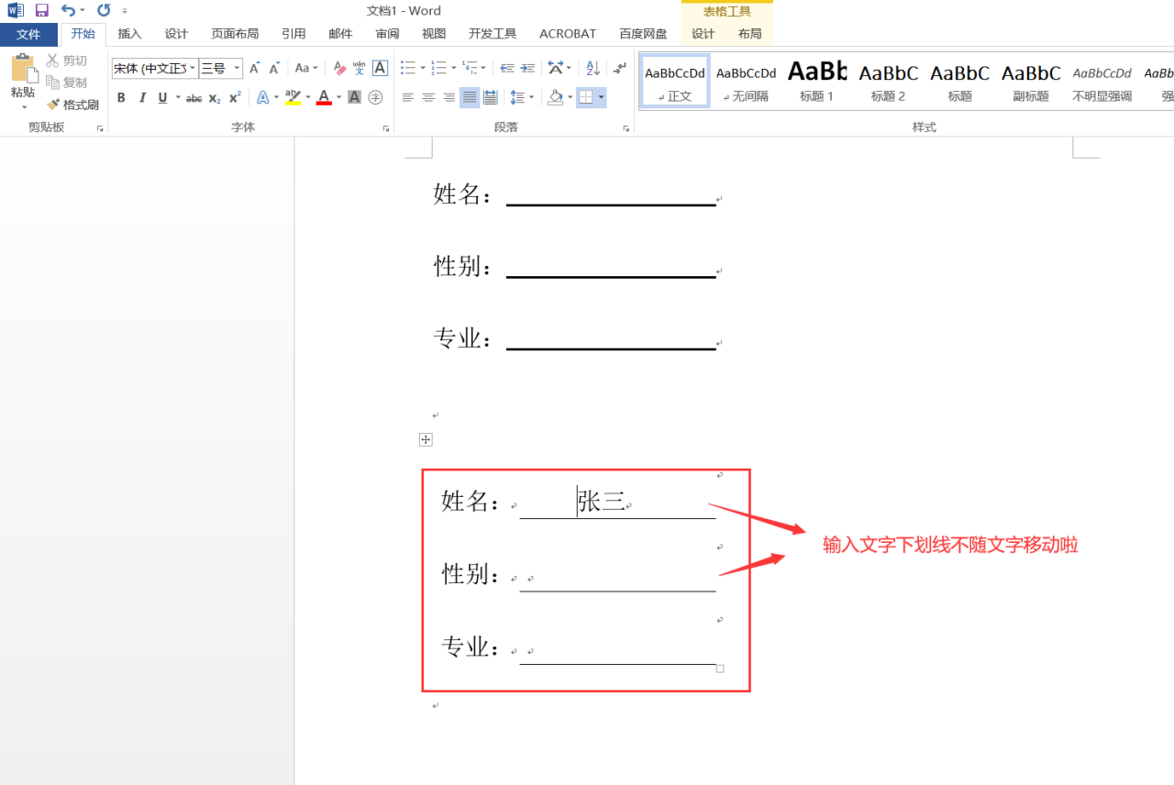
Task: Open the Font (字体) dialog launcher
Action: coord(386,129)
